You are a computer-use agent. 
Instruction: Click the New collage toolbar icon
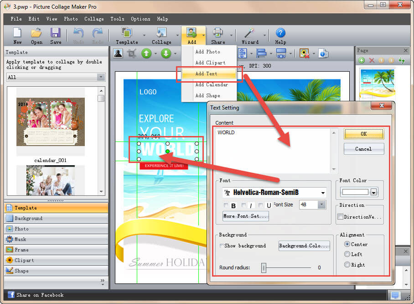(x=17, y=33)
